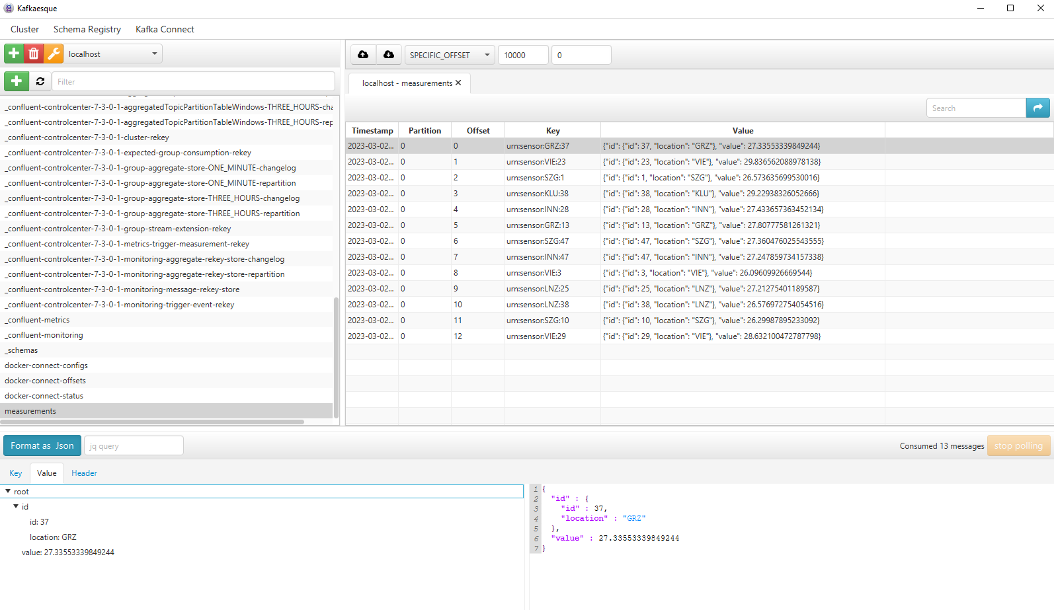Focus the message Search field
The width and height of the screenshot is (1054, 610).
coord(976,108)
